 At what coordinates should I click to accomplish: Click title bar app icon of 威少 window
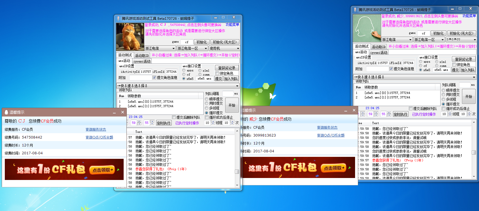(x=355, y=10)
